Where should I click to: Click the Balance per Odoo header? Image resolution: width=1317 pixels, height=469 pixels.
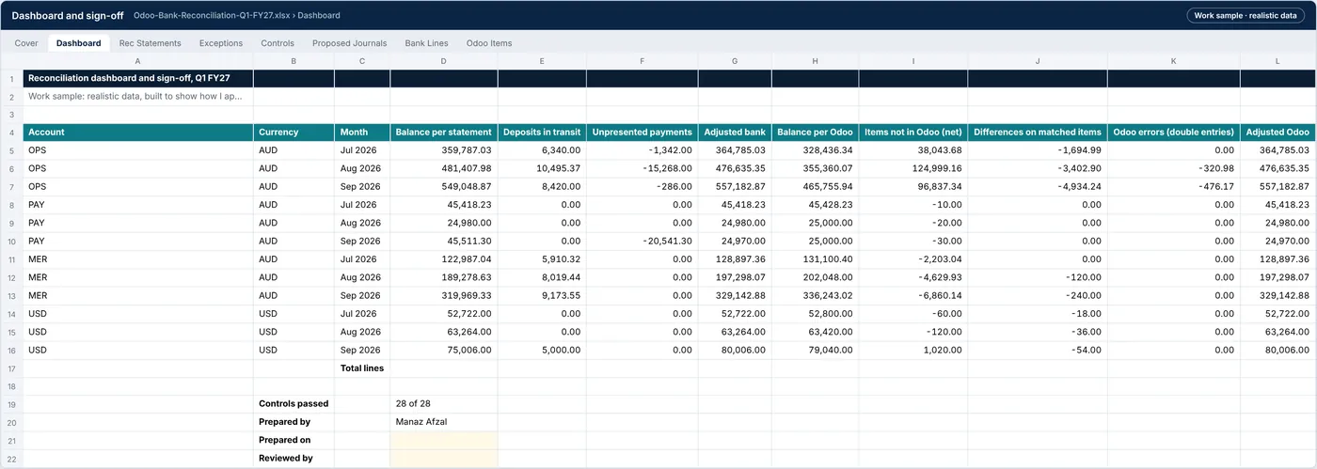tap(816, 133)
